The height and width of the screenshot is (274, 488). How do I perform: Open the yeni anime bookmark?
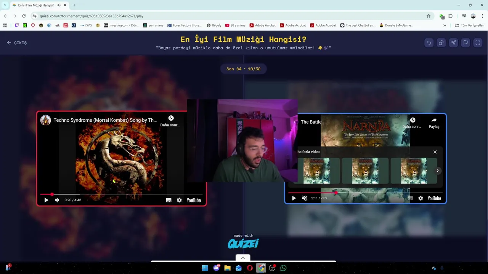pos(153,25)
